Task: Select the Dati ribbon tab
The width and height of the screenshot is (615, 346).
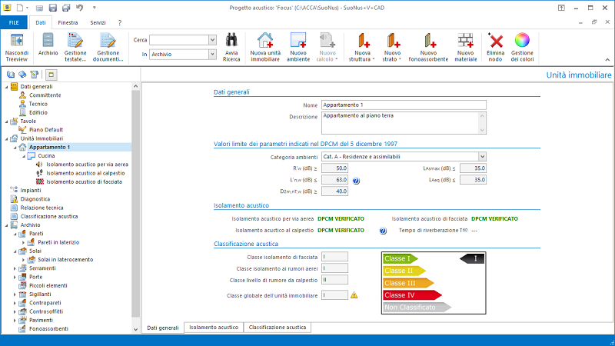Action: pos(41,23)
